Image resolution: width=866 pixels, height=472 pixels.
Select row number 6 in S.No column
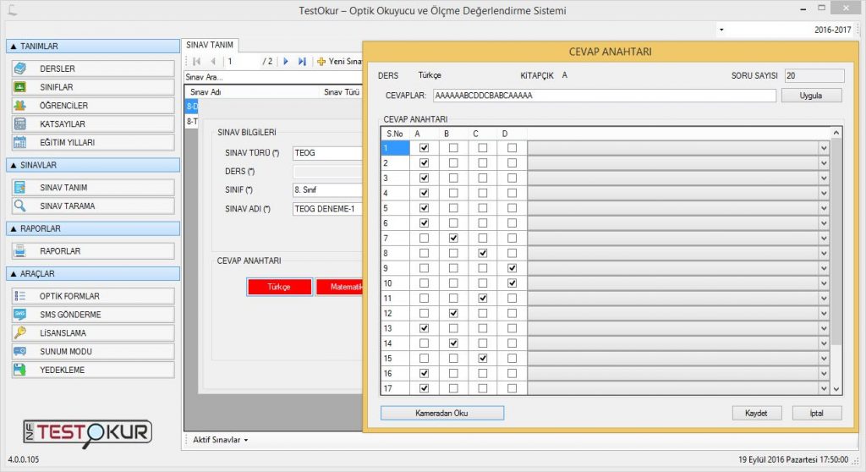point(395,223)
